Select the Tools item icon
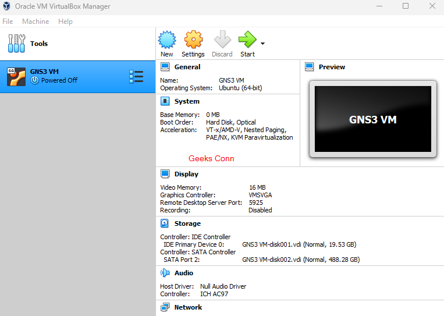This screenshot has width=444, height=316. (x=16, y=43)
